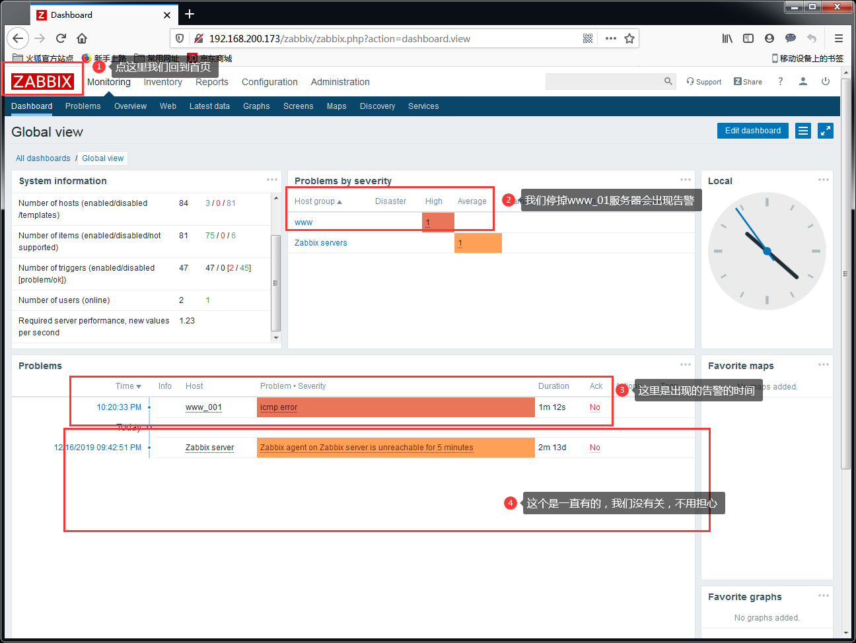Toggle the Firefox sidebar icon
This screenshot has width=856, height=643.
click(748, 38)
